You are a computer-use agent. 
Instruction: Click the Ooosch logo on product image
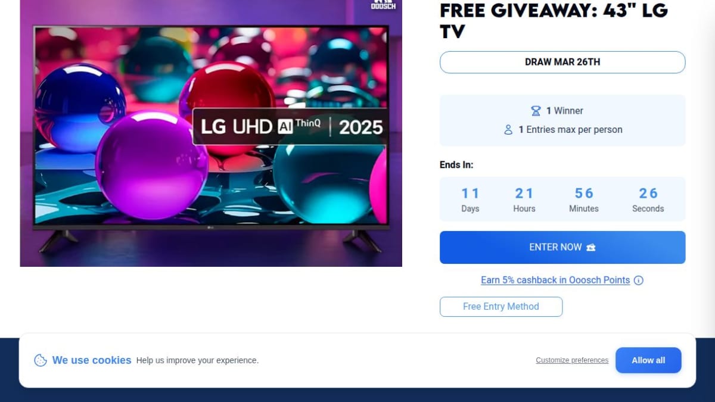[383, 5]
